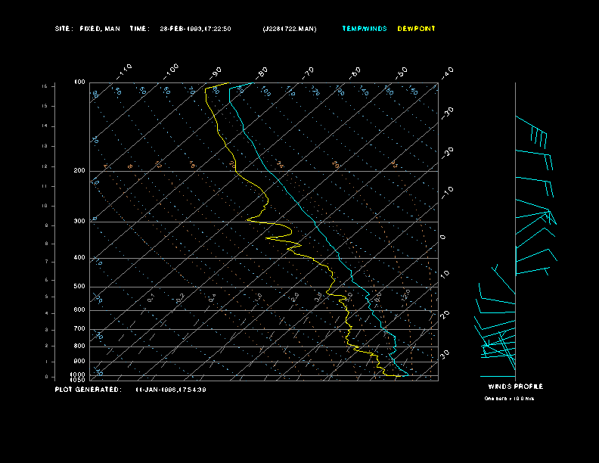Click the -20 temperature label on right edge
Viewport: 599px width, 463px height.
[x=447, y=153]
